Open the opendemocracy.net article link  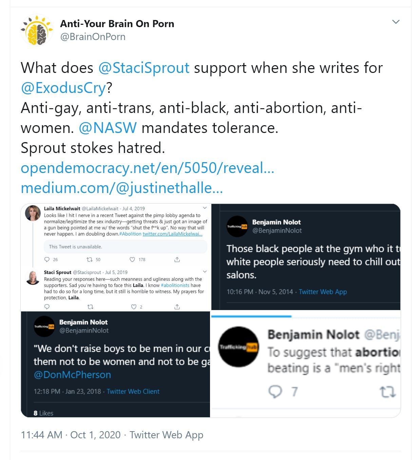click(147, 168)
